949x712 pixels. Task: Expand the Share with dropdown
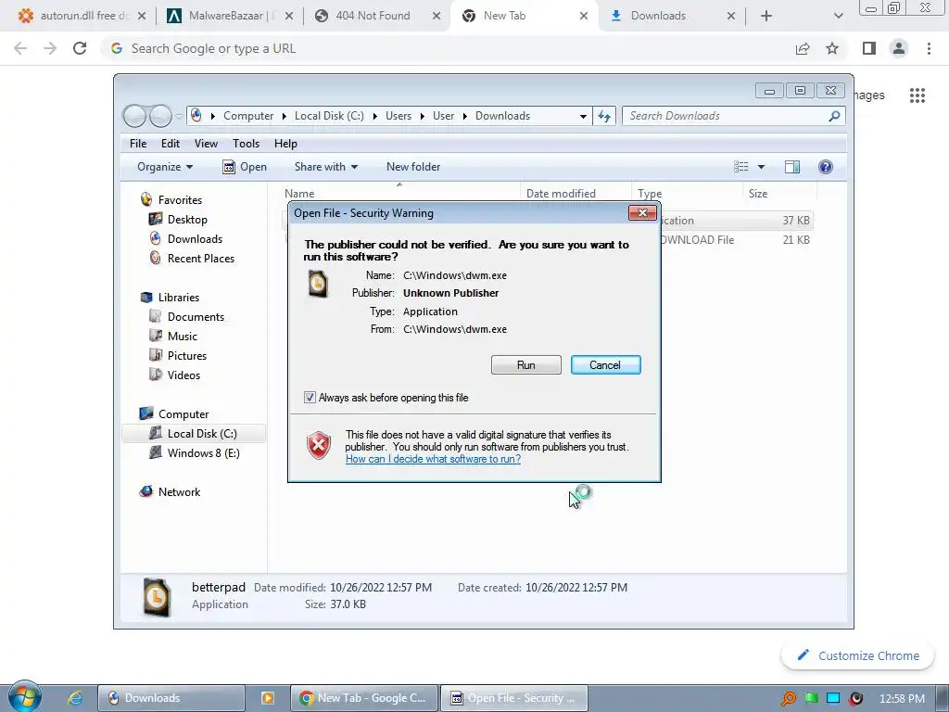325,167
